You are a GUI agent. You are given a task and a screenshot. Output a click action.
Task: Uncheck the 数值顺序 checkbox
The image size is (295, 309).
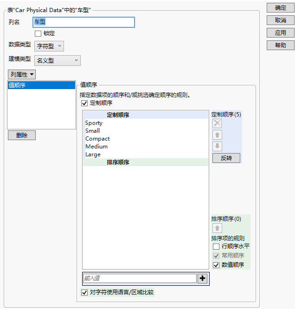(x=216, y=265)
